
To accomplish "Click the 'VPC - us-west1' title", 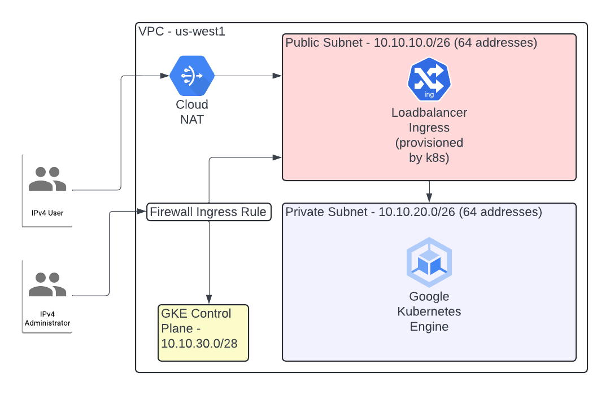I will (182, 32).
